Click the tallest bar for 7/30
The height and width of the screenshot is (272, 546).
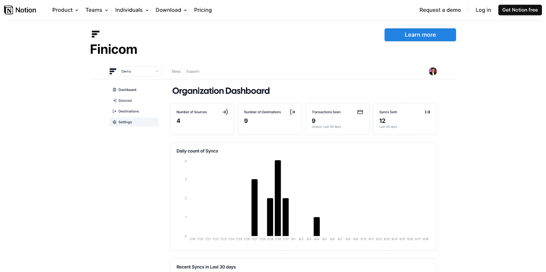click(x=278, y=198)
